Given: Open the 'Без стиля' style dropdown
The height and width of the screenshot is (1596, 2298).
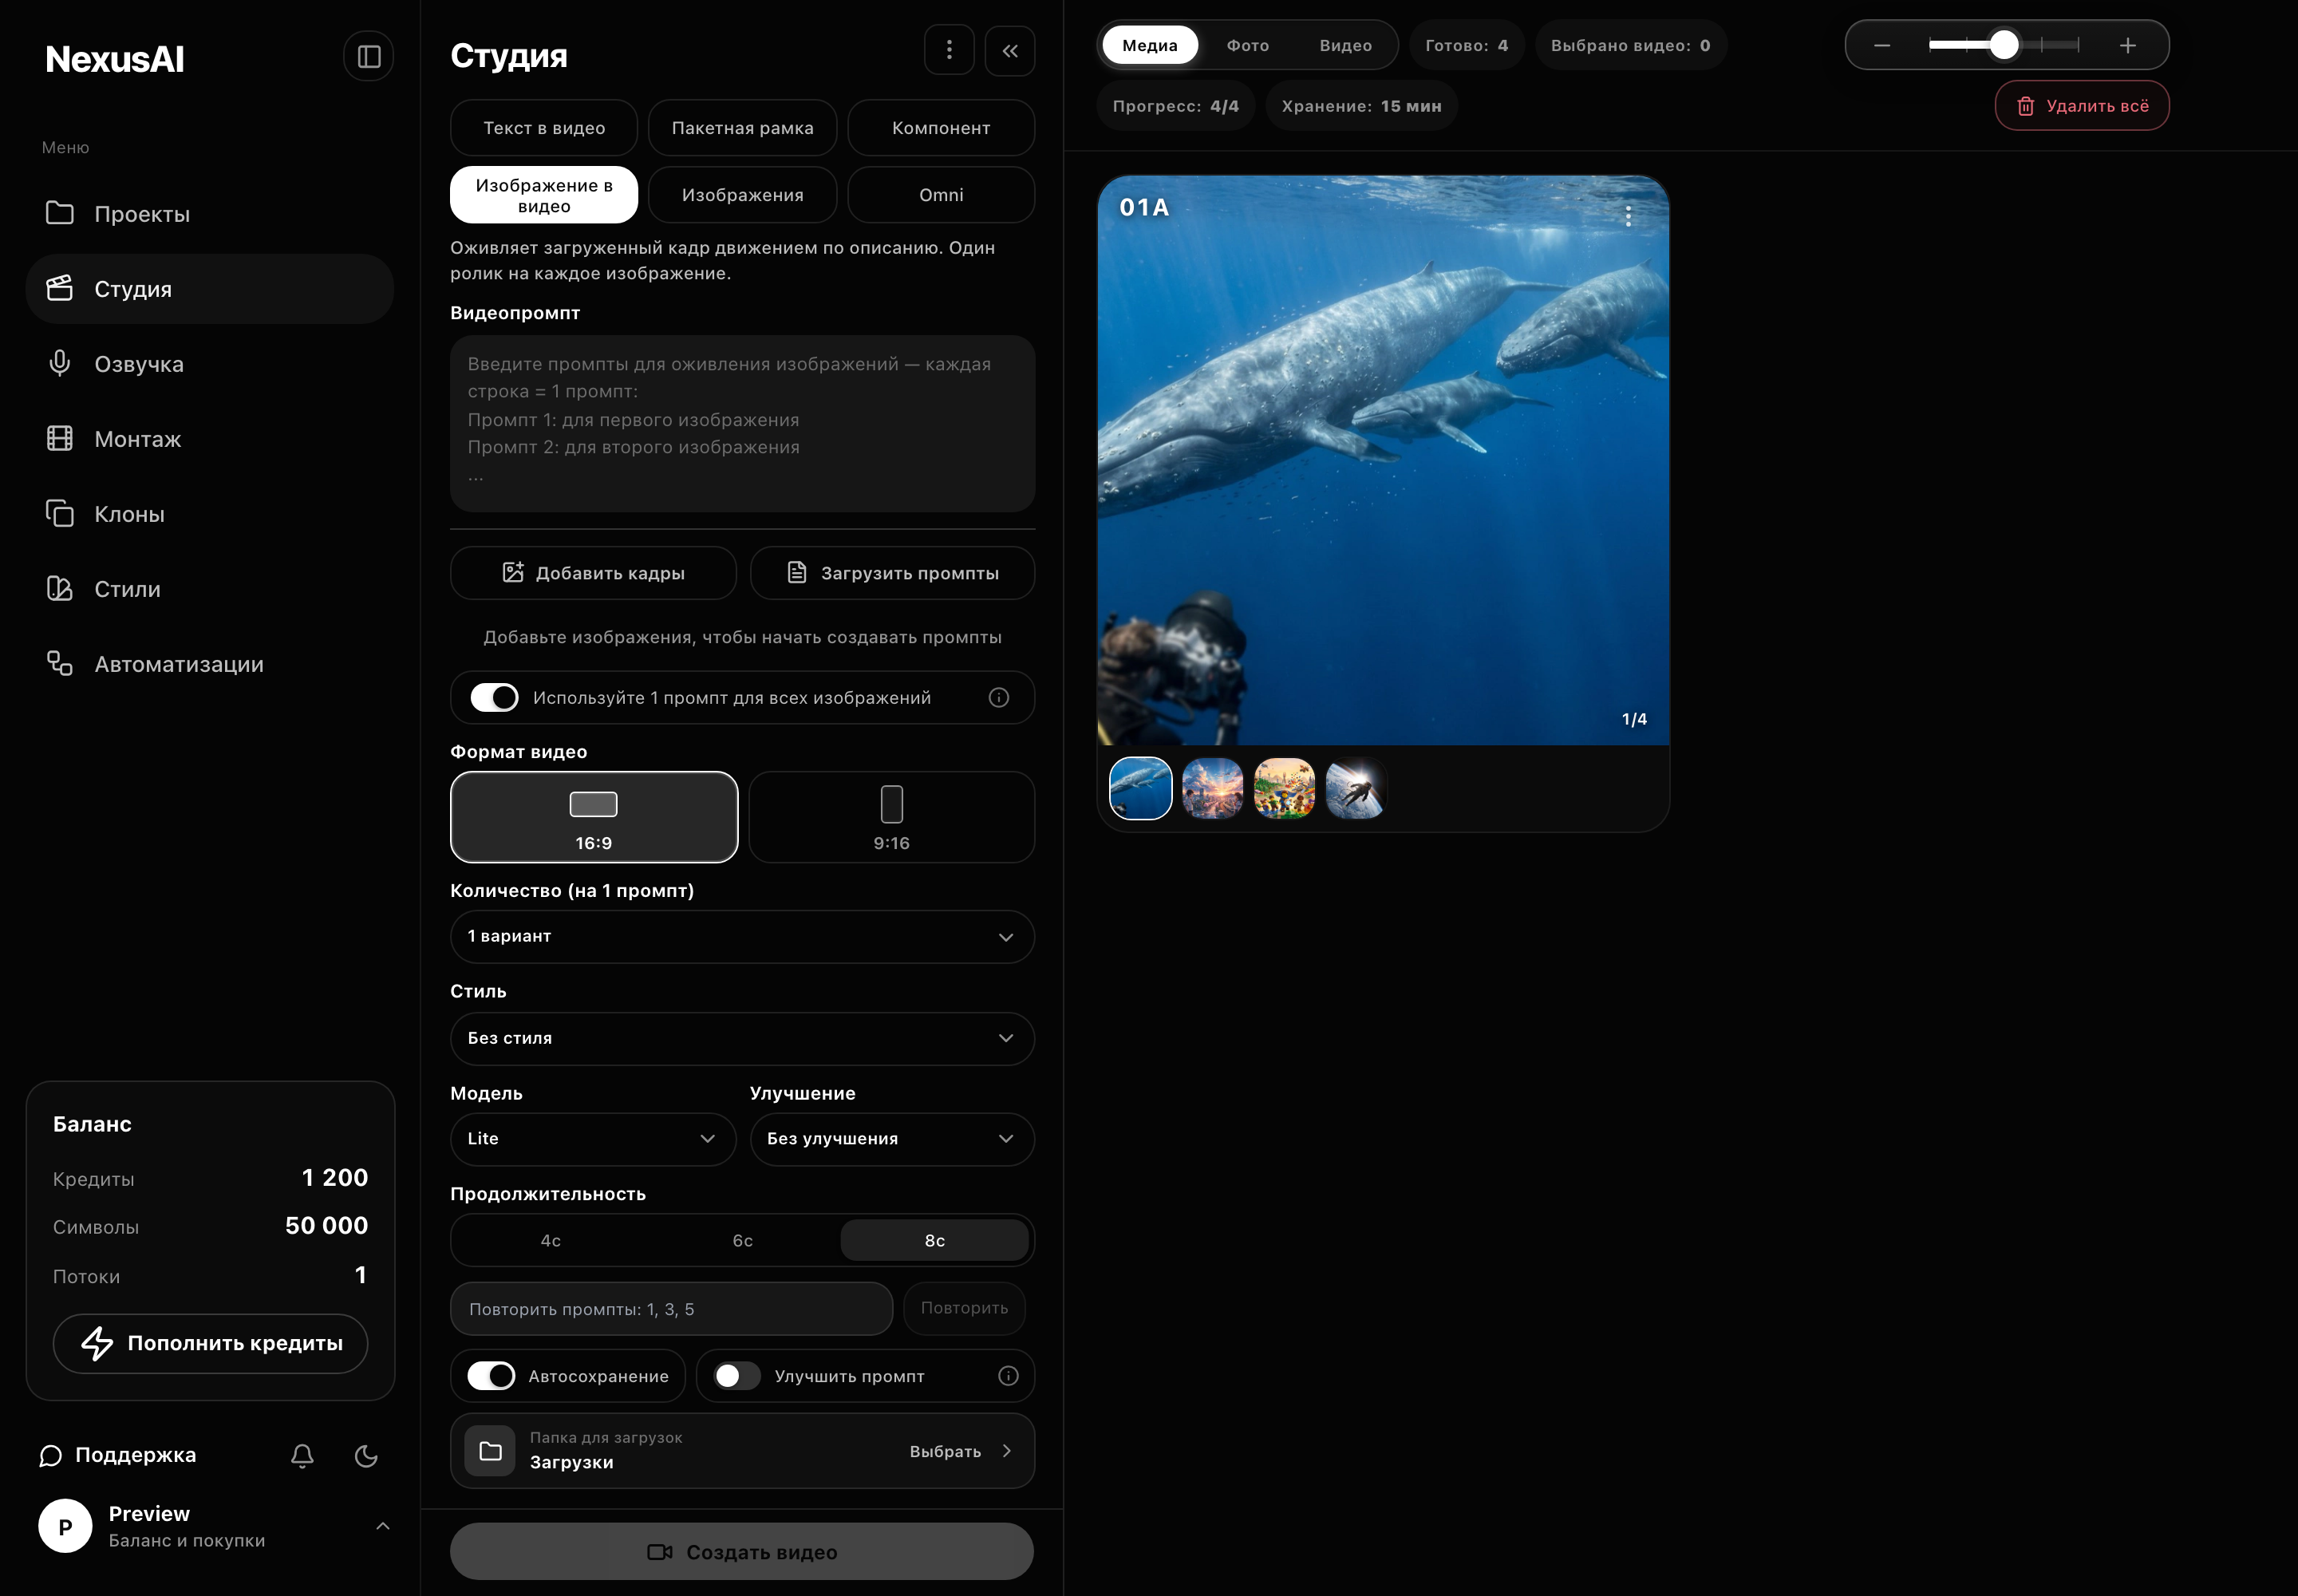Looking at the screenshot, I should [x=742, y=1039].
